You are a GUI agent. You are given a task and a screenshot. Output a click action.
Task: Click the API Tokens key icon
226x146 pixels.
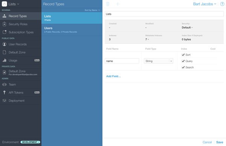[4, 92]
